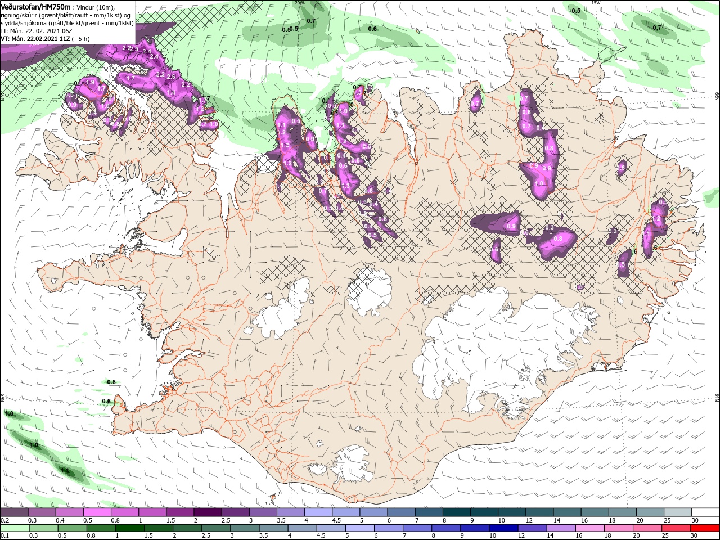Viewport: 720px width, 540px height.
Task: Select the white snow swatch after 30
Action: (706, 512)
